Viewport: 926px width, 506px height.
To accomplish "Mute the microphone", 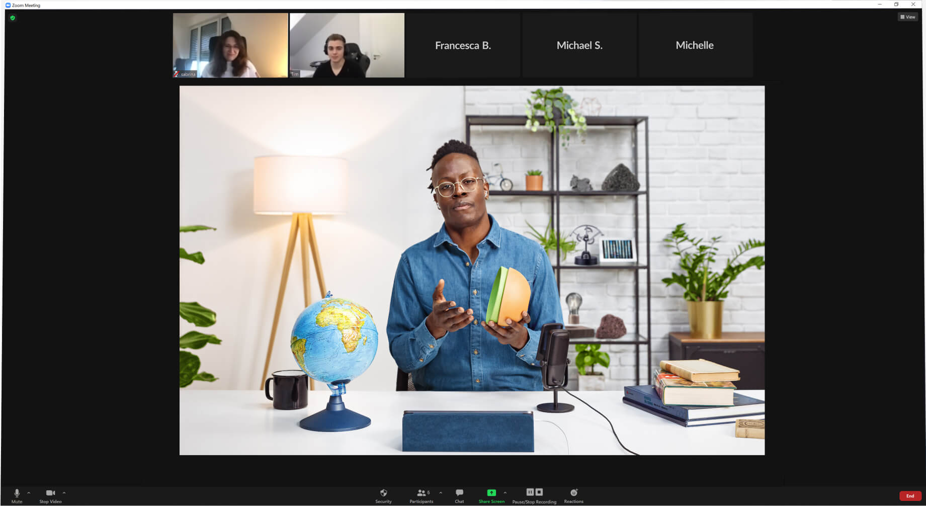I will point(17,494).
